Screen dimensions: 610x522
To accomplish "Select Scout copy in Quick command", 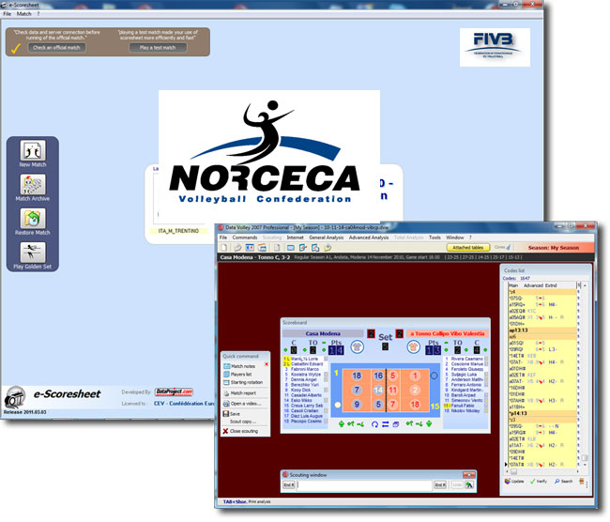I will pyautogui.click(x=243, y=422).
